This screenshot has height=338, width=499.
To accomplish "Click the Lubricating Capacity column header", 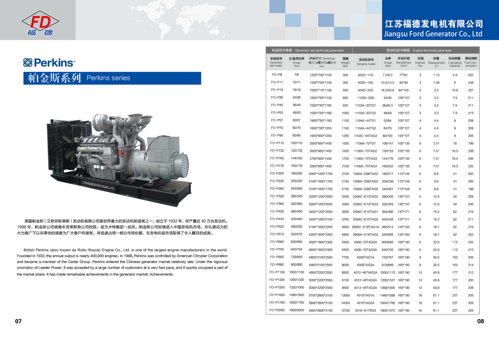I will pos(455,62).
